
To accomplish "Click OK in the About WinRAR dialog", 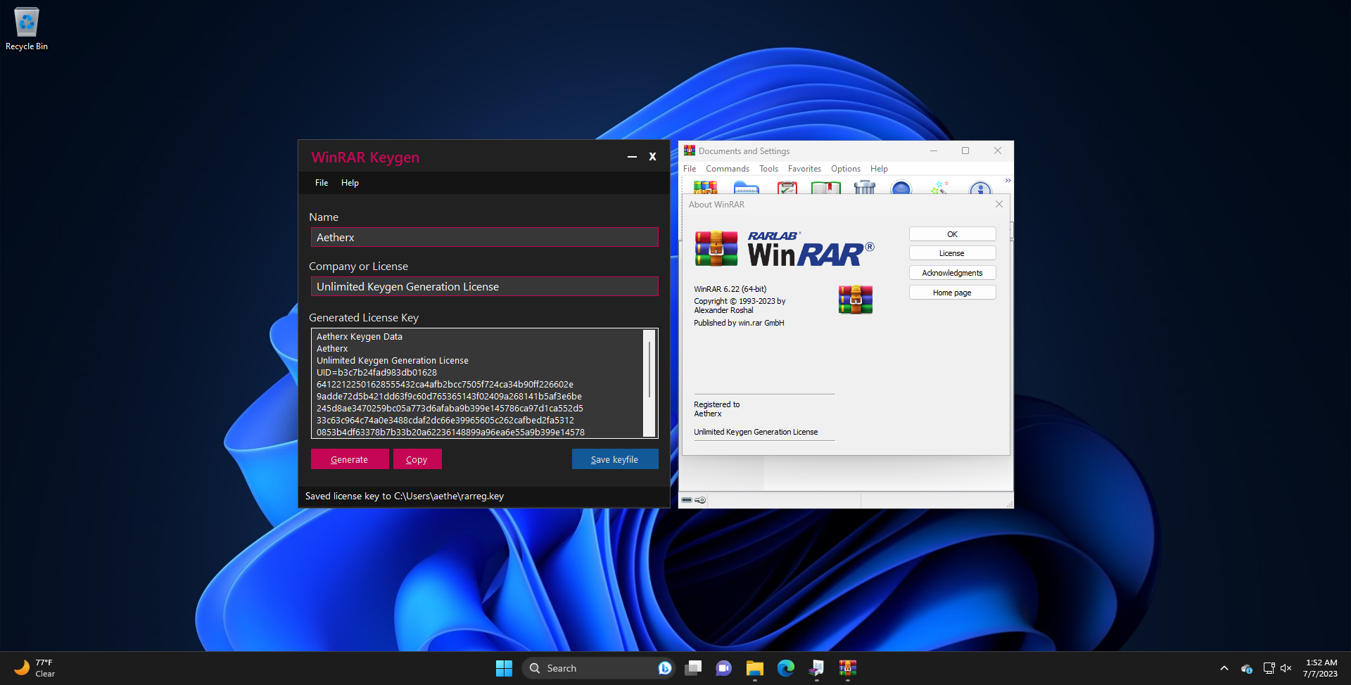I will pos(952,234).
